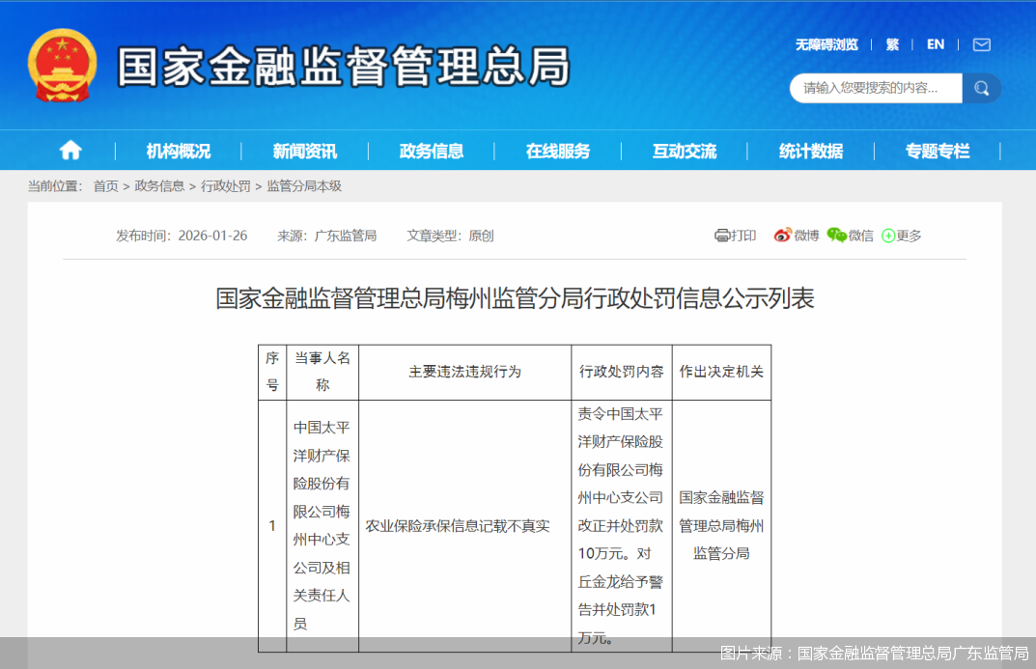Viewport: 1036px width, 669px height.
Task: Open the 统计数据 menu
Action: [x=812, y=150]
